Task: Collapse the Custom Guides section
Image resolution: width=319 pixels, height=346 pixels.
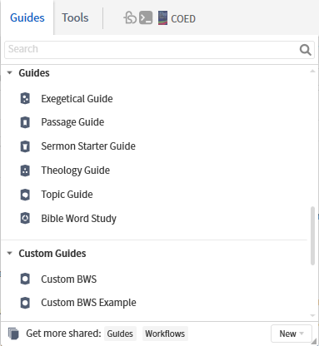Action: tap(10, 253)
